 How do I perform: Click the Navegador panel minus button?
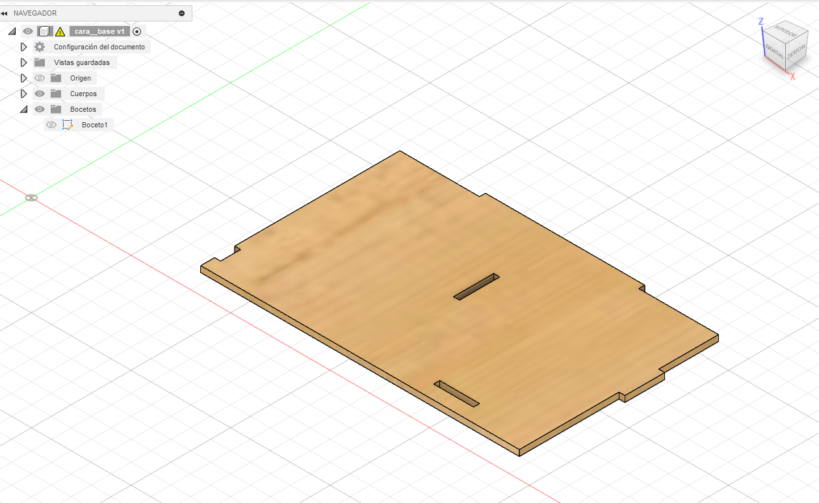coord(181,13)
